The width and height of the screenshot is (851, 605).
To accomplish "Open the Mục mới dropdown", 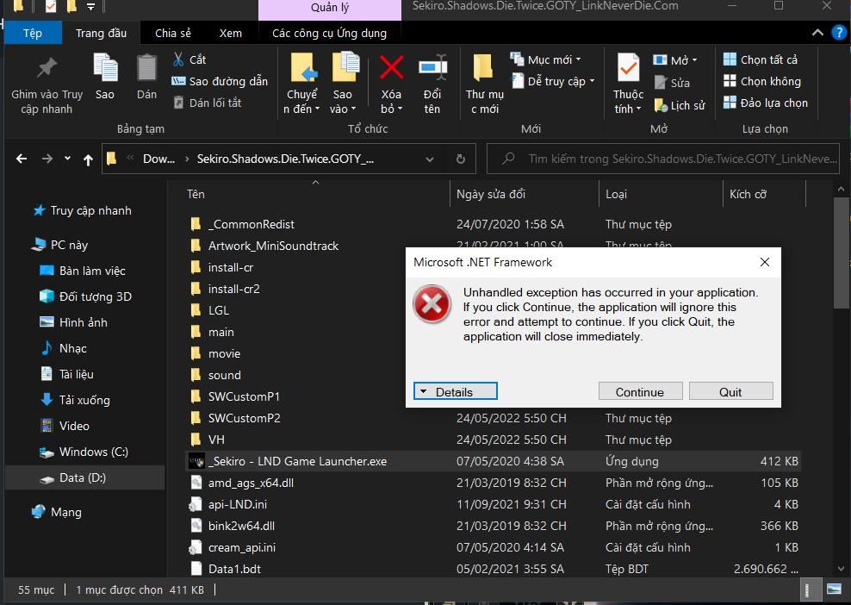I will tap(546, 59).
